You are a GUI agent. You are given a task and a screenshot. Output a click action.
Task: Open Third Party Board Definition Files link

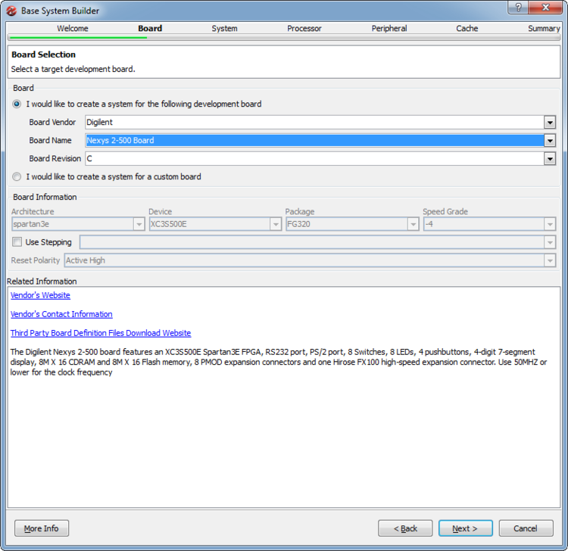[100, 333]
